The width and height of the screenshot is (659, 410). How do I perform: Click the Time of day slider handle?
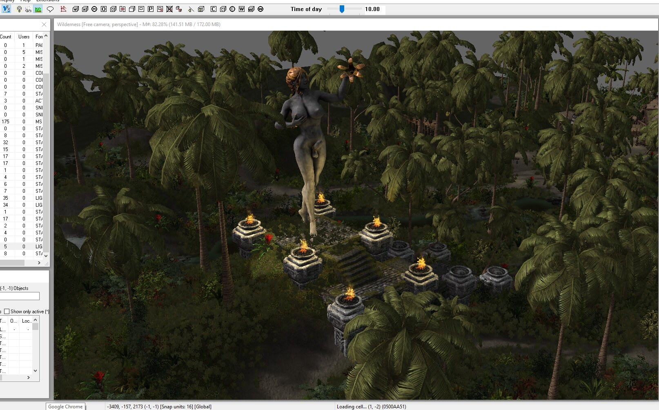click(x=342, y=9)
